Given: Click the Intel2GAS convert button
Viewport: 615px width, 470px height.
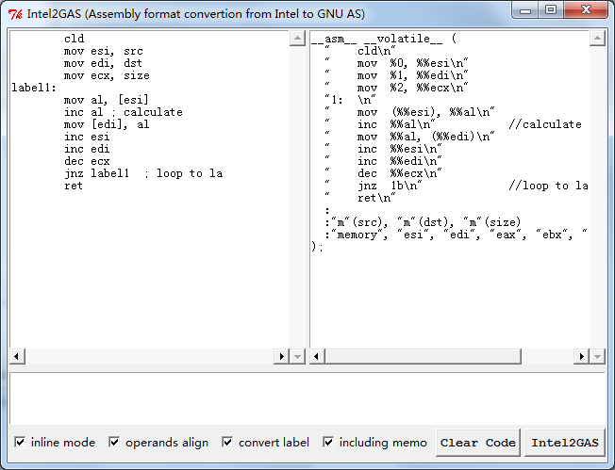Looking at the screenshot, I should pos(565,443).
